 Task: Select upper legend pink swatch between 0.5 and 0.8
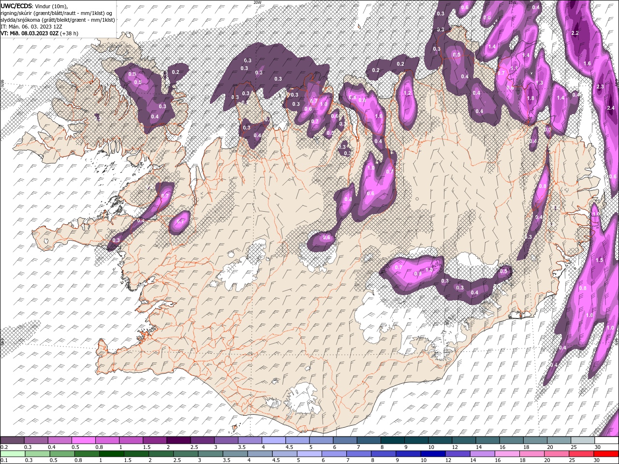pyautogui.click(x=83, y=440)
